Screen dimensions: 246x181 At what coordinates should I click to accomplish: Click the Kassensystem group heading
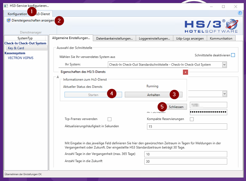15,53
